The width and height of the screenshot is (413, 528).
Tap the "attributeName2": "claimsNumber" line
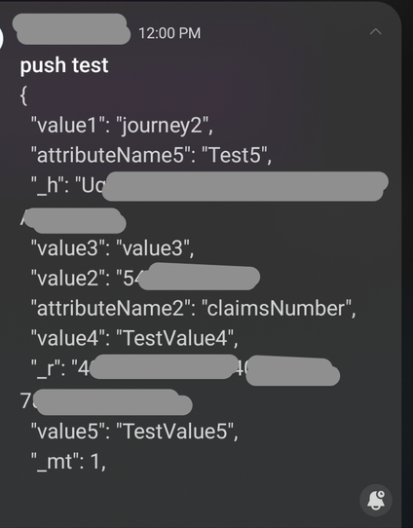pos(193,308)
